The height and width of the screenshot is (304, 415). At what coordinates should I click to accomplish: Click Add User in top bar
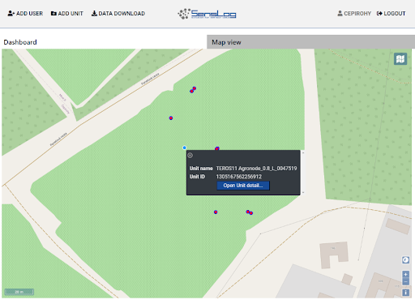coord(25,13)
